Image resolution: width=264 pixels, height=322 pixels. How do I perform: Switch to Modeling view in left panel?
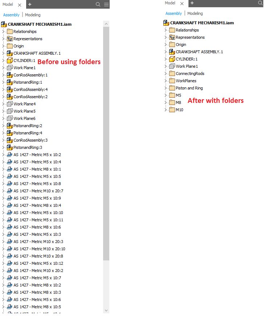pos(33,15)
